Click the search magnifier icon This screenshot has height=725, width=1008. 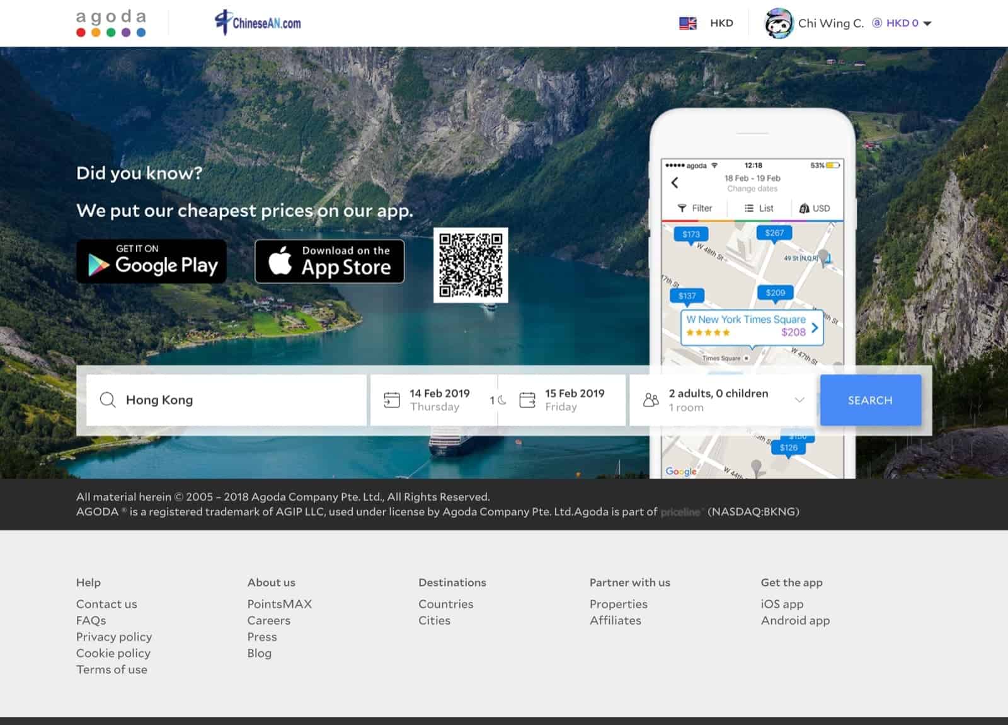108,400
